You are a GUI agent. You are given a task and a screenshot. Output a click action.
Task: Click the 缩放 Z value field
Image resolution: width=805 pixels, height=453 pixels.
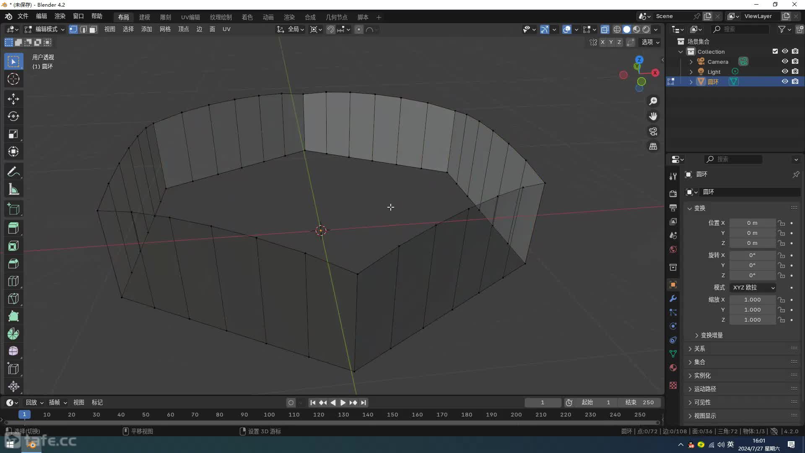(x=752, y=320)
